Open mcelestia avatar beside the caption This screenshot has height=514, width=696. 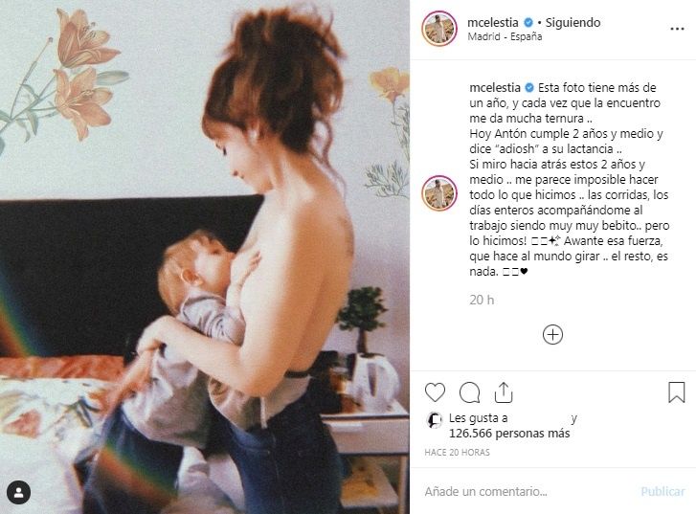click(439, 193)
